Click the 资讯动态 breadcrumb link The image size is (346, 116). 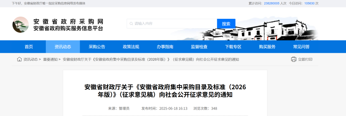[x=31, y=60]
